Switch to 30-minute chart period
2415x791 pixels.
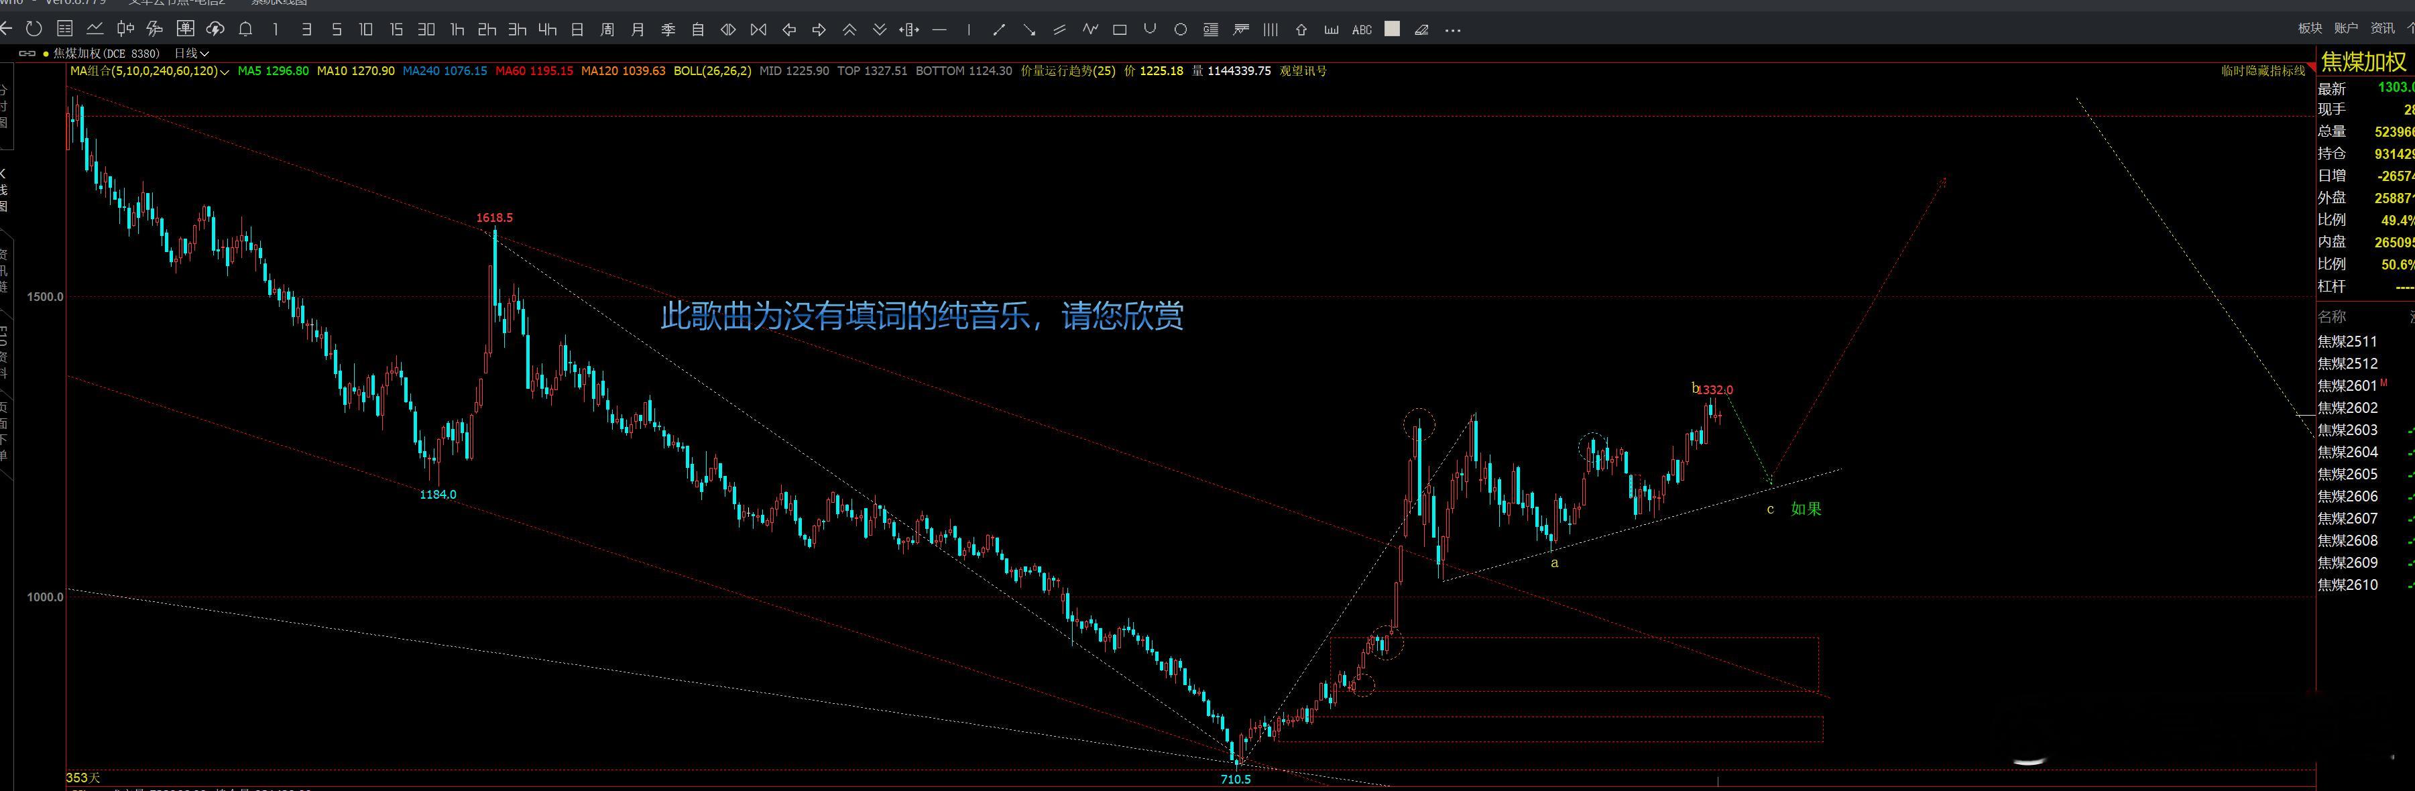428,30
